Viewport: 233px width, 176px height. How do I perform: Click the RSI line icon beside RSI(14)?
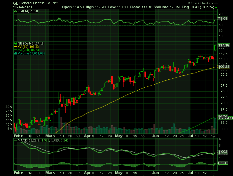click(x=16, y=11)
